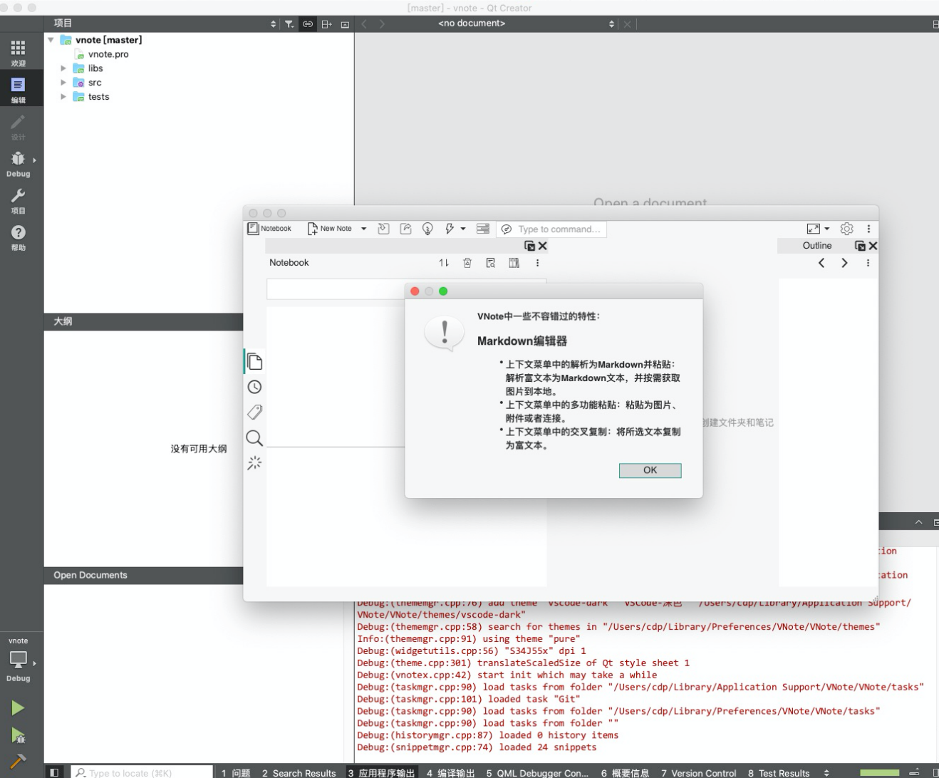Open Tags icon in VNote sidebar

pyautogui.click(x=254, y=413)
